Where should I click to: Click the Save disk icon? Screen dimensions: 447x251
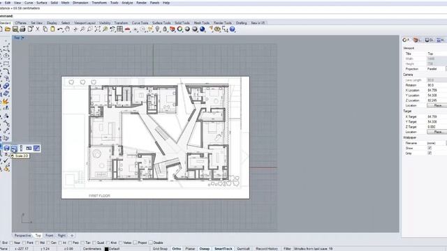tap(15, 29)
